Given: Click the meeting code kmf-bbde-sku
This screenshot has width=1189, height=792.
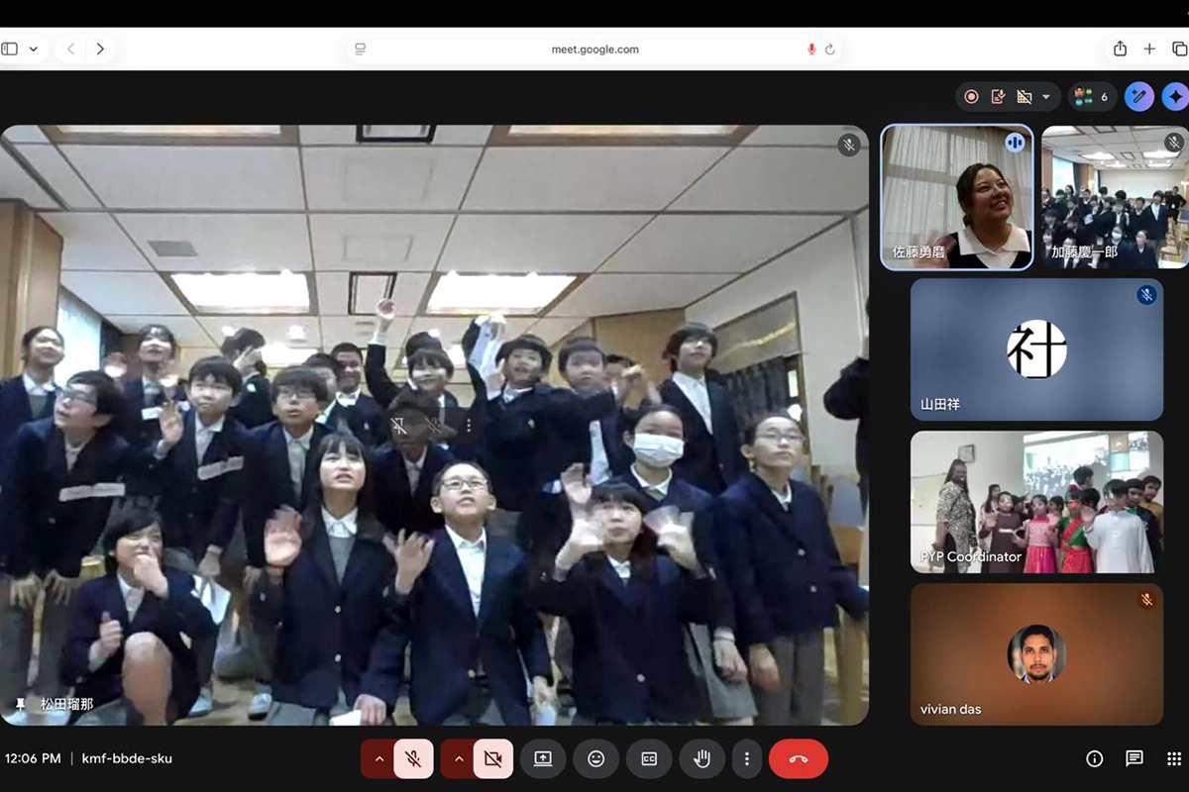Looking at the screenshot, I should click(x=127, y=758).
